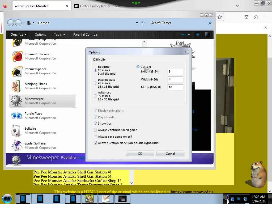Click the Mines count input field
Screen dimensions: 272x204
click(175, 87)
